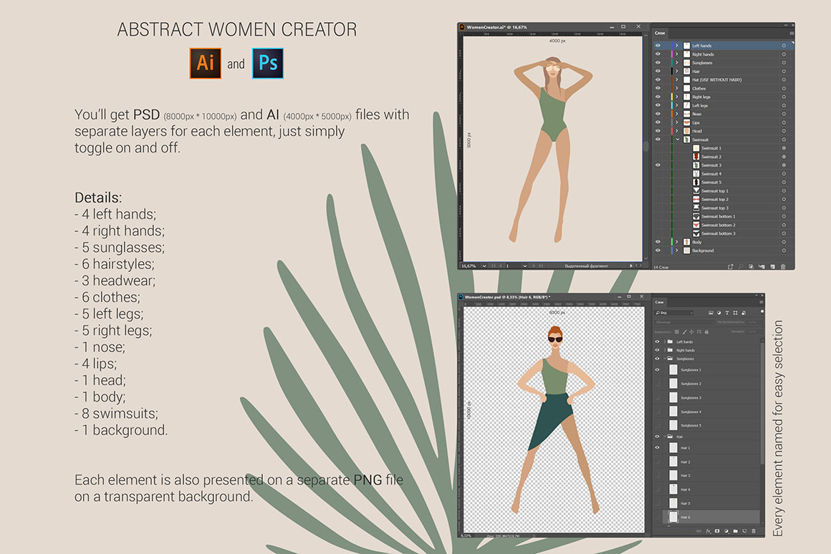Add layer mask in Photoshop panel
The width and height of the screenshot is (831, 554).
coord(717,531)
